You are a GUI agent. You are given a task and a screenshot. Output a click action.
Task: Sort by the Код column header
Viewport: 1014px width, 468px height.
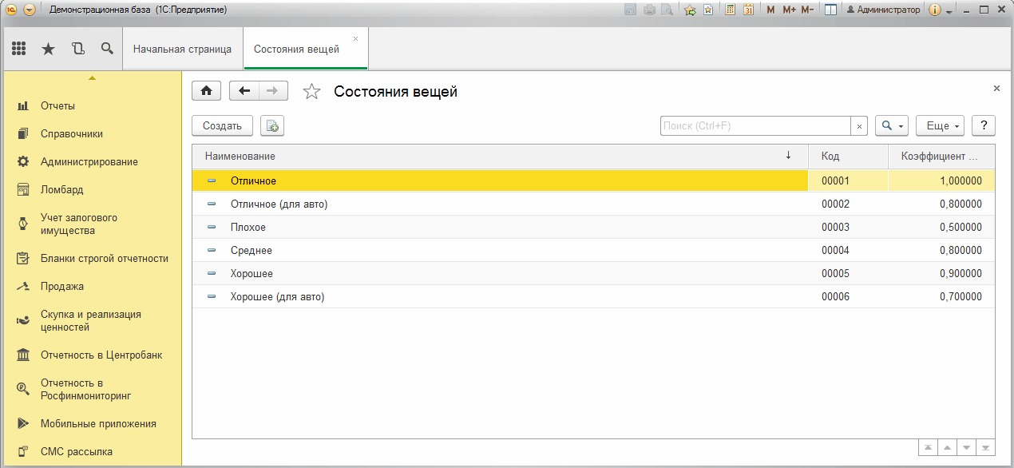click(x=849, y=157)
